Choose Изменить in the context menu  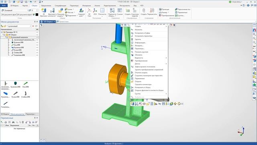tap(149, 30)
